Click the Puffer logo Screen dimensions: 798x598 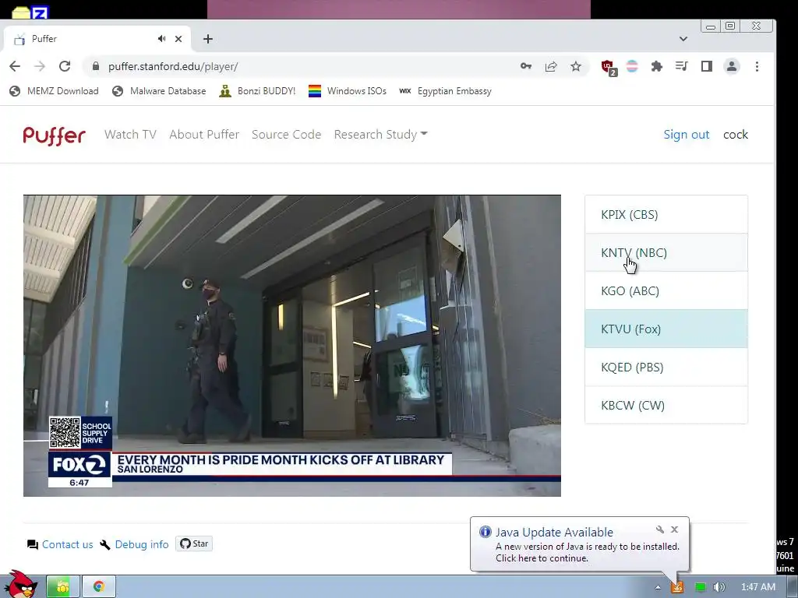coord(54,135)
